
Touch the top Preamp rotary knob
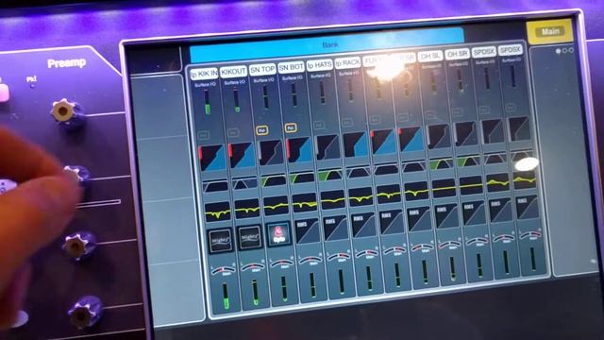(63, 111)
